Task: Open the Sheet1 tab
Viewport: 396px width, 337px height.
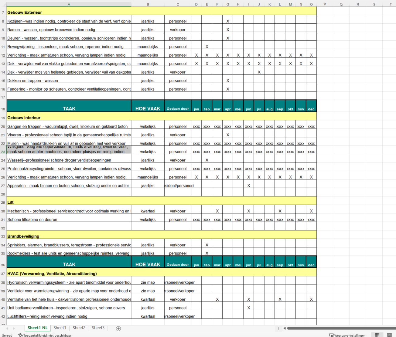Action: point(60,328)
